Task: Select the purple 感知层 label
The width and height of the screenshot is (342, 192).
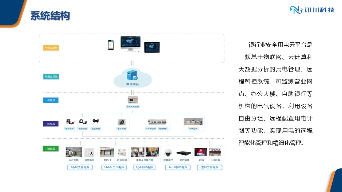Action: pos(51,124)
